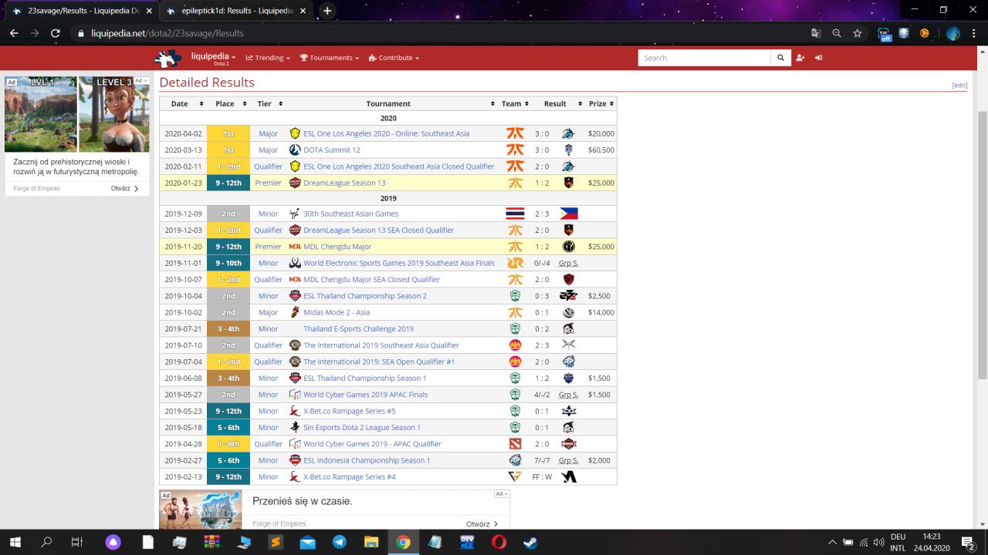The image size is (988, 555).
Task: Click the taskbar clock showing 14:23
Action: pos(932,542)
